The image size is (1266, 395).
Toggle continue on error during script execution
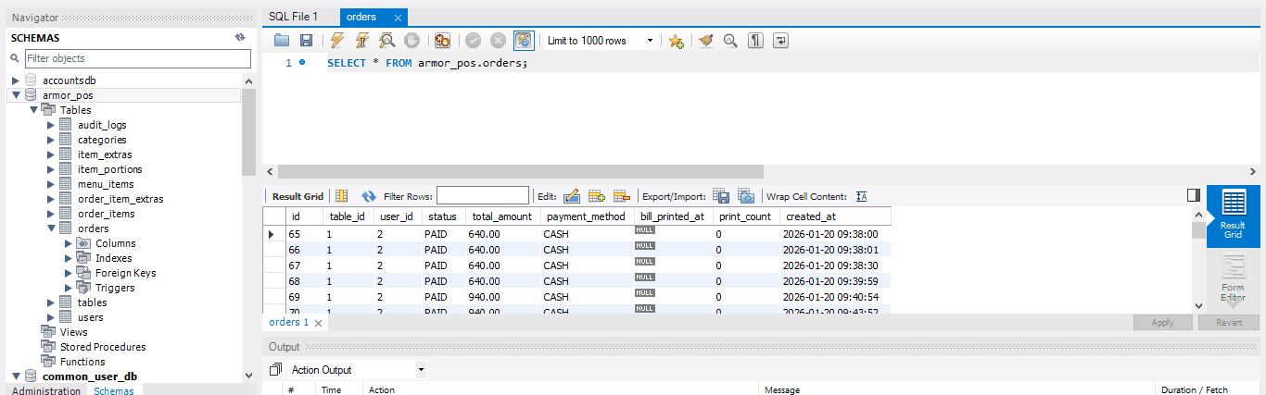pyautogui.click(x=442, y=41)
